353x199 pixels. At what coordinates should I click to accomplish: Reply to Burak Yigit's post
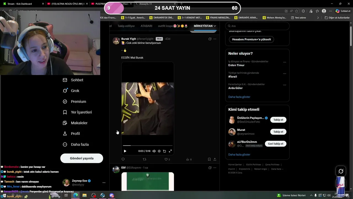123,159
